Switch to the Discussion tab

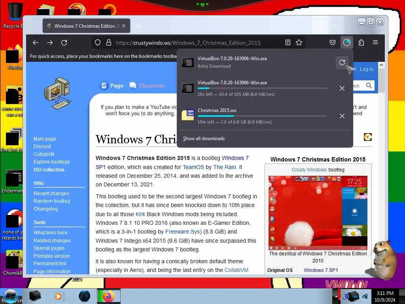pyautogui.click(x=147, y=85)
